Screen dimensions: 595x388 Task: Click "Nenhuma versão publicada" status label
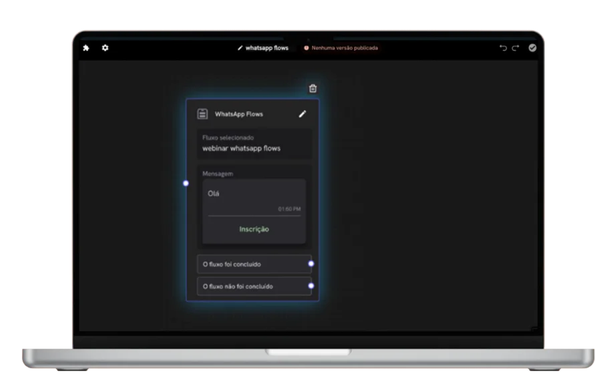[x=345, y=48]
